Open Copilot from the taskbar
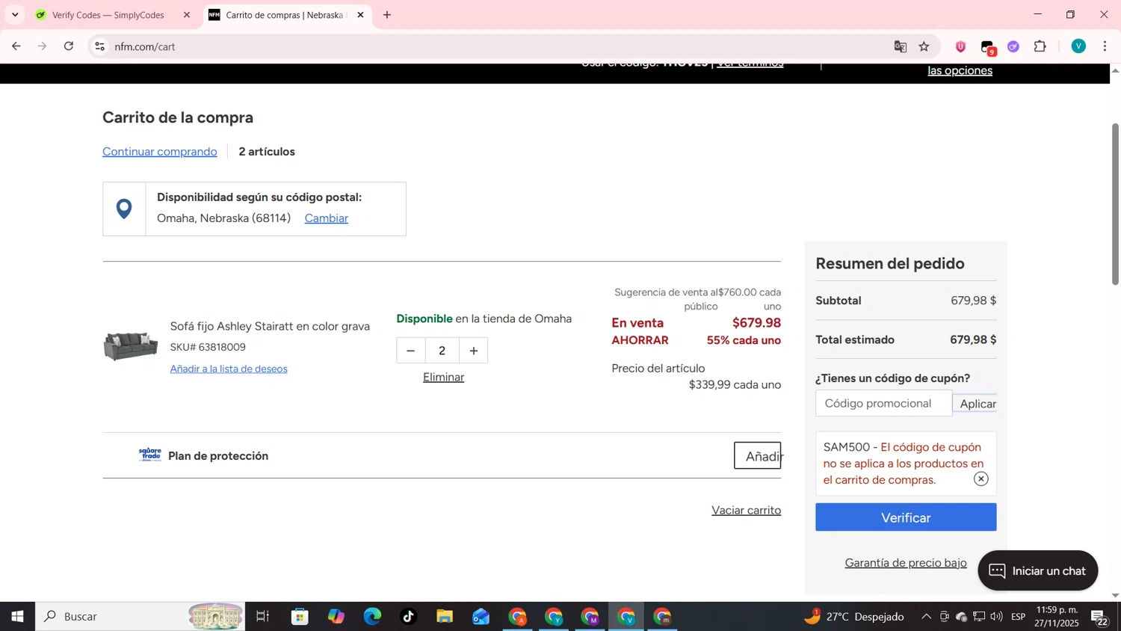This screenshot has height=631, width=1121. point(336,617)
